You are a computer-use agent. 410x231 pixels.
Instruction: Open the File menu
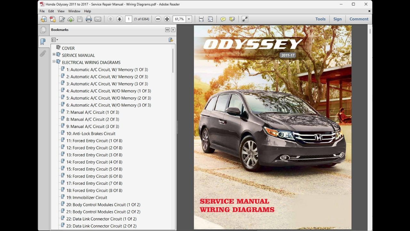tap(42, 11)
